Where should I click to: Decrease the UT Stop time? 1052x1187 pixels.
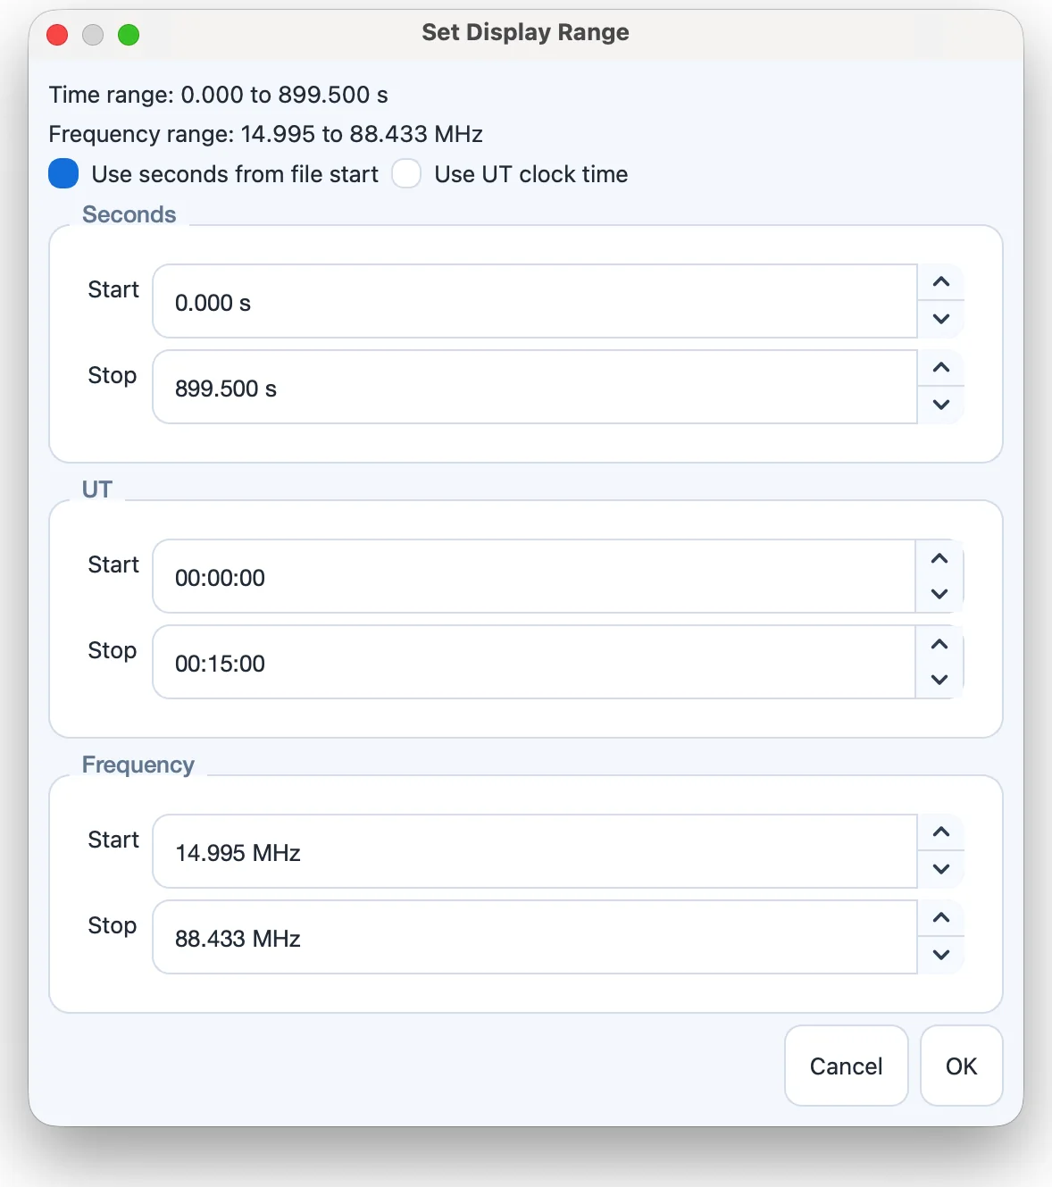(x=939, y=680)
